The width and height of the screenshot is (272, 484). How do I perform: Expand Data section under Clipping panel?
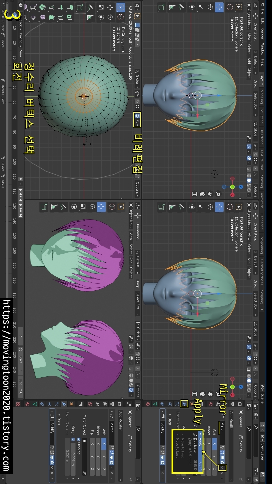pyautogui.click(x=59, y=420)
